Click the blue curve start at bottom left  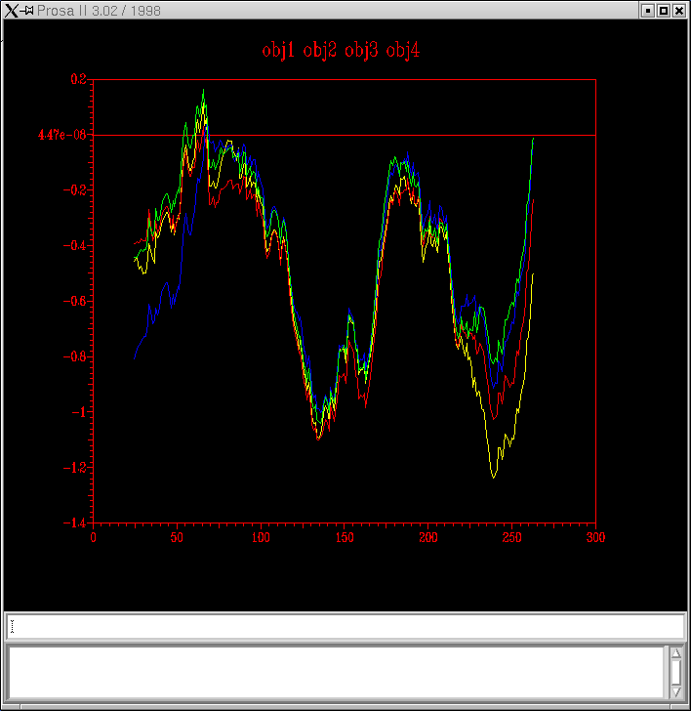[135, 357]
